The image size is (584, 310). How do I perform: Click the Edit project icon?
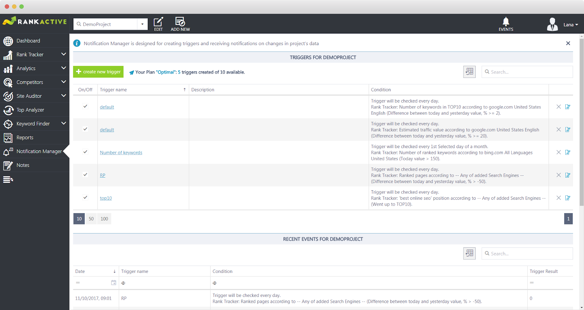pyautogui.click(x=158, y=22)
